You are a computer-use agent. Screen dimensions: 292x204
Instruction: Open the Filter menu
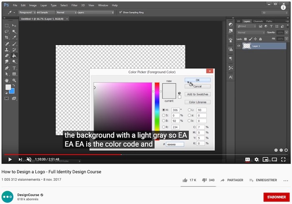coord(74,5)
